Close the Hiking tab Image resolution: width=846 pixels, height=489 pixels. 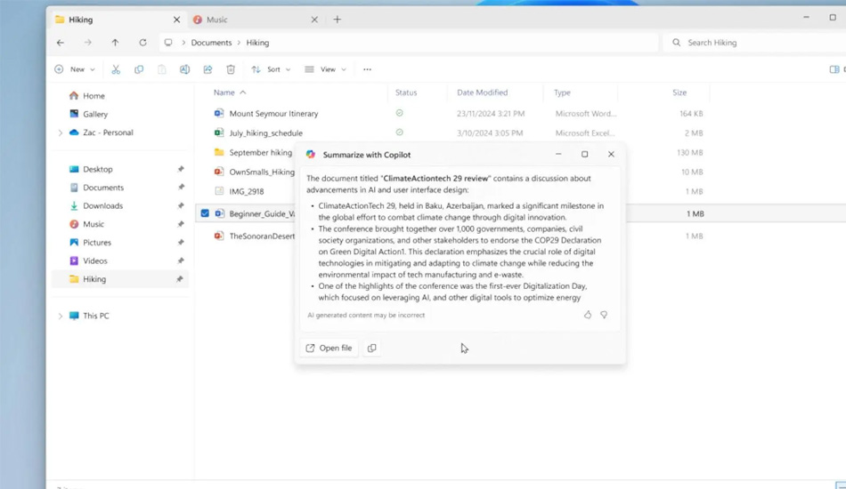pyautogui.click(x=176, y=20)
